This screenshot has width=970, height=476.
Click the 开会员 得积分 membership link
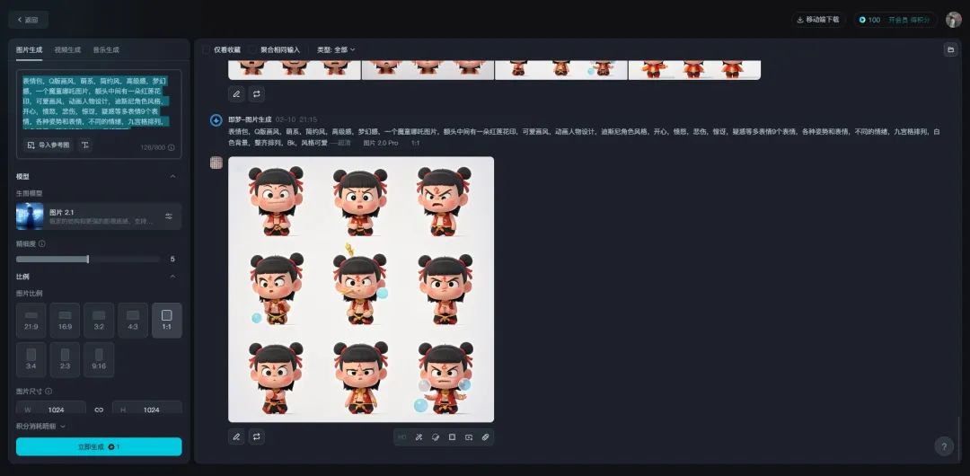coord(909,20)
